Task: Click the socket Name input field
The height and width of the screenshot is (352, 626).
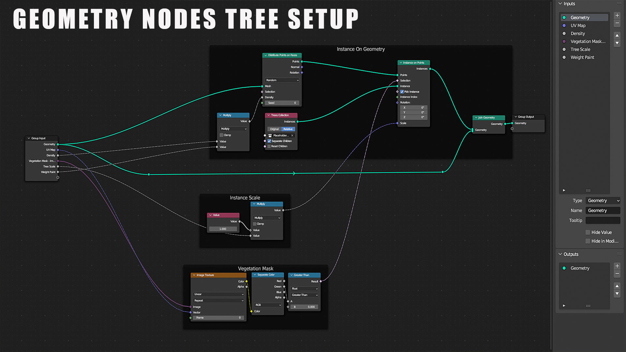Action: tap(603, 211)
